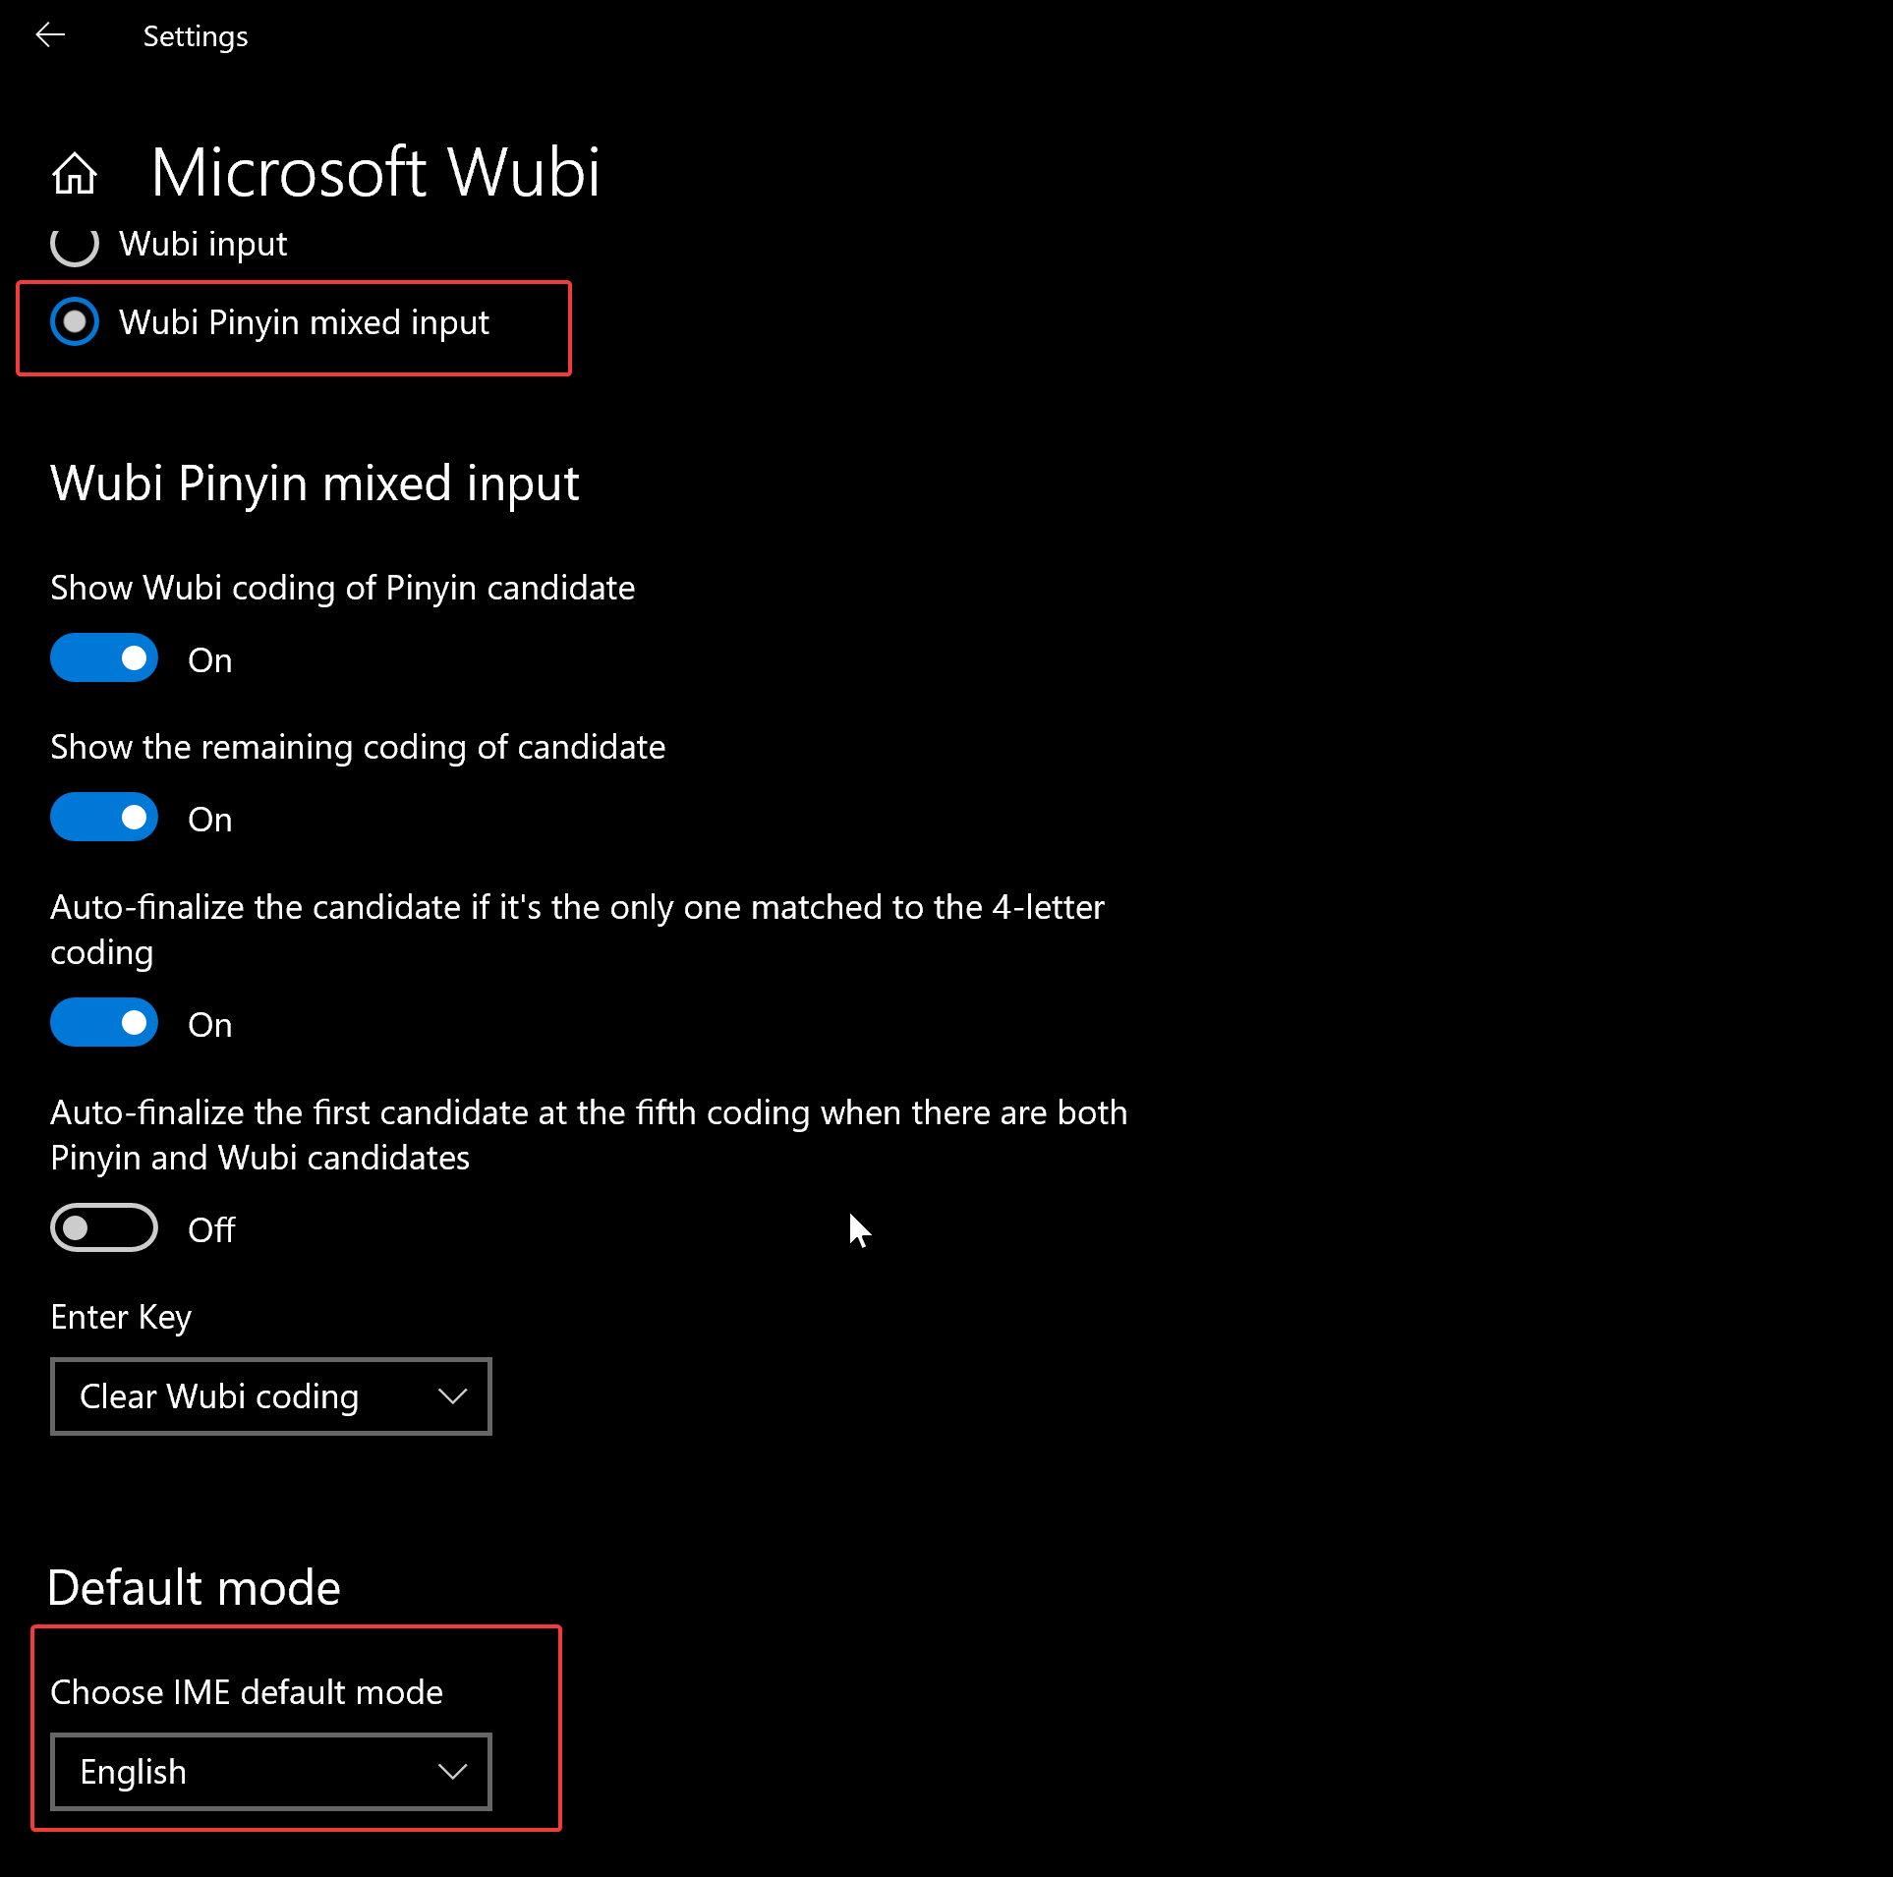The image size is (1893, 1877).
Task: Open Settings home via house icon
Action: point(75,174)
